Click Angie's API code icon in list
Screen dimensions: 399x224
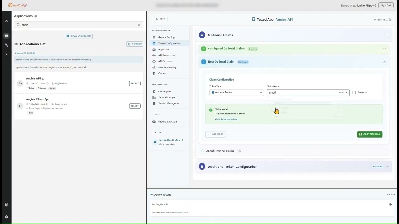(x=20, y=83)
